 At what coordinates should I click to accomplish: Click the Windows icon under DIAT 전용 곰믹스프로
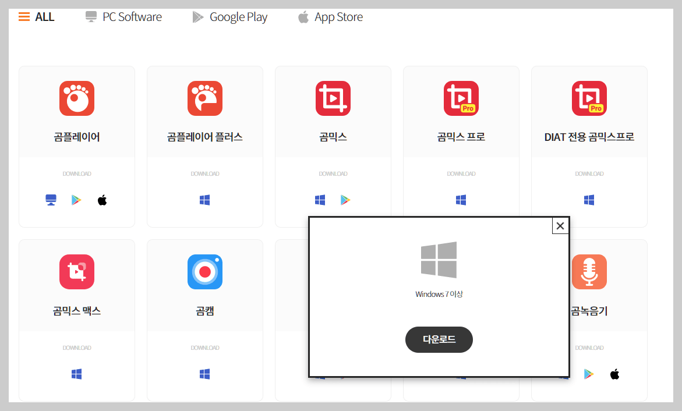click(589, 200)
